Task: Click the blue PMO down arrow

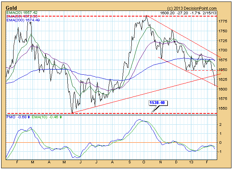Action: (29, 117)
